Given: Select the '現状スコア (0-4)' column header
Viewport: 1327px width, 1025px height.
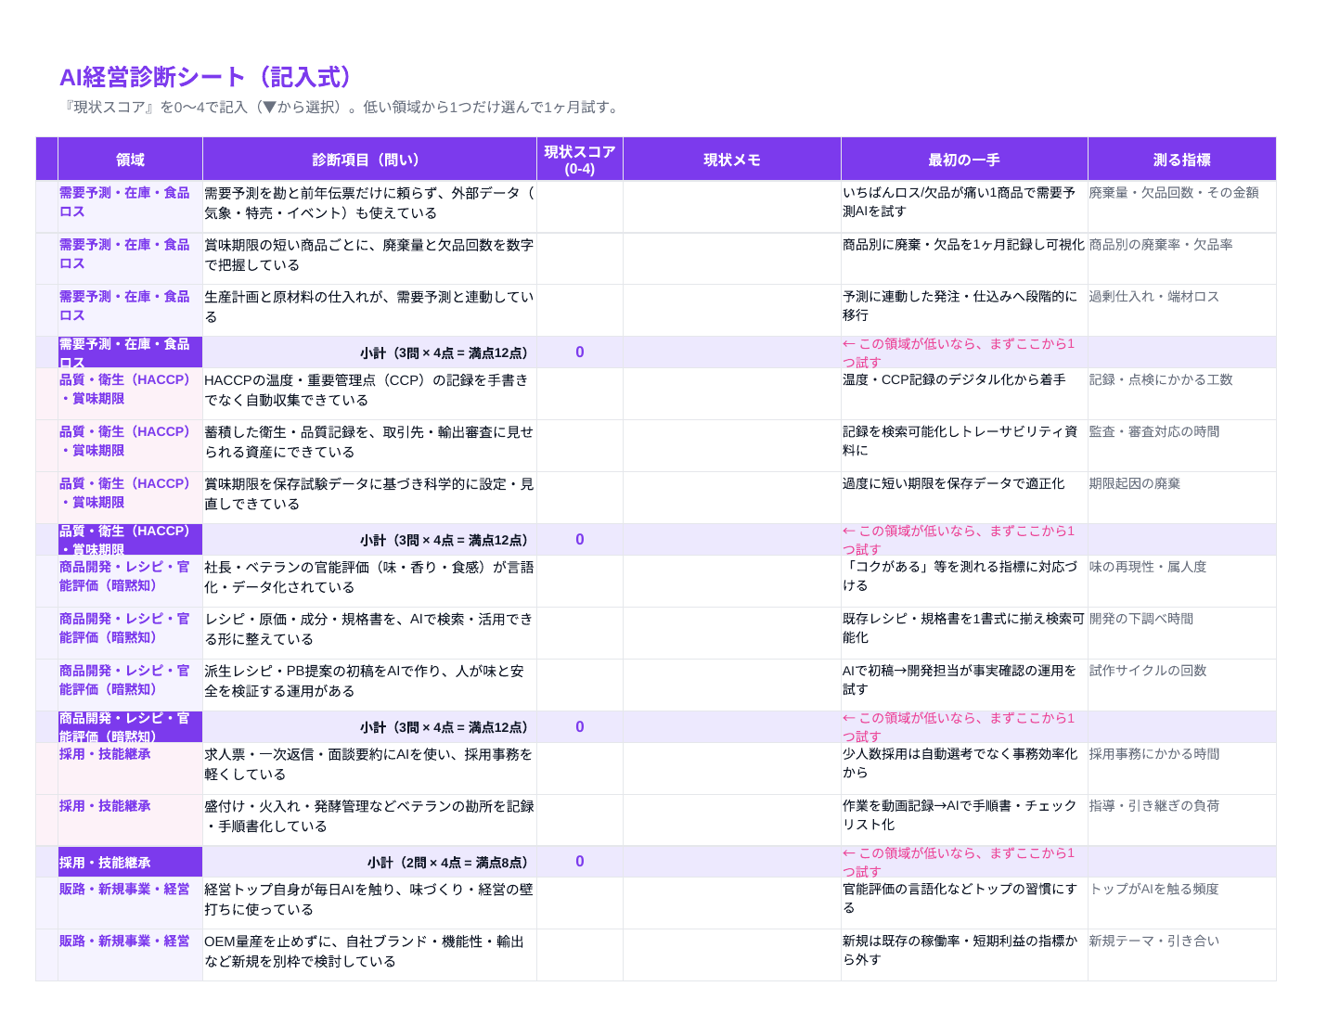Looking at the screenshot, I should (580, 160).
